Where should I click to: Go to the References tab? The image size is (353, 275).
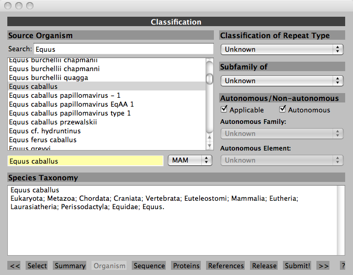(226, 266)
